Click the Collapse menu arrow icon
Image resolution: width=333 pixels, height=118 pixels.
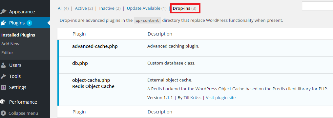point(3,113)
